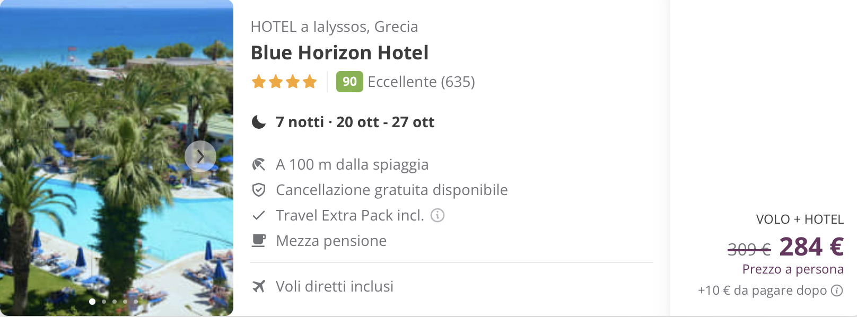Click the four-star hotel rating
This screenshot has width=857, height=317.
[x=284, y=82]
